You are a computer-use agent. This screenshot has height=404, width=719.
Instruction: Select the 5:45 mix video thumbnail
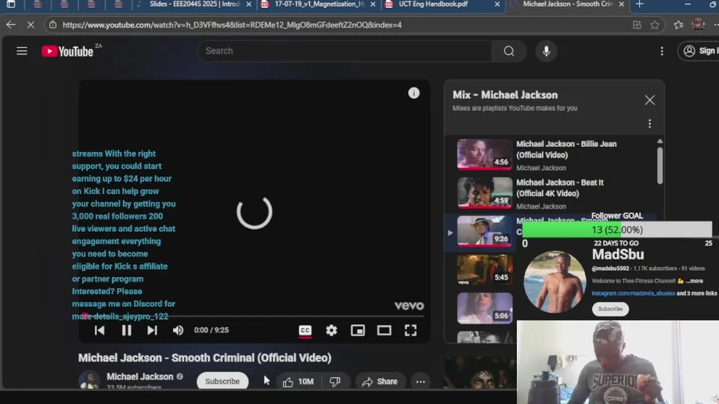[x=485, y=269]
